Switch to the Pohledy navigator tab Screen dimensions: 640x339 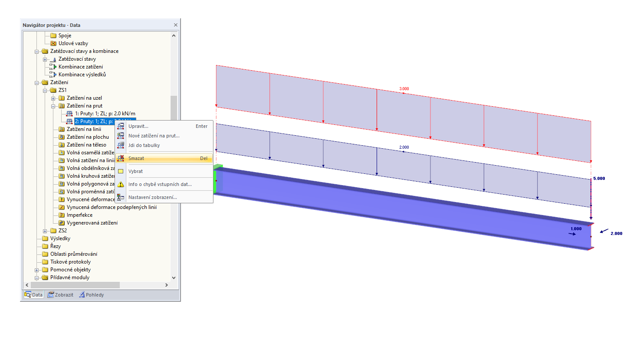pyautogui.click(x=91, y=295)
